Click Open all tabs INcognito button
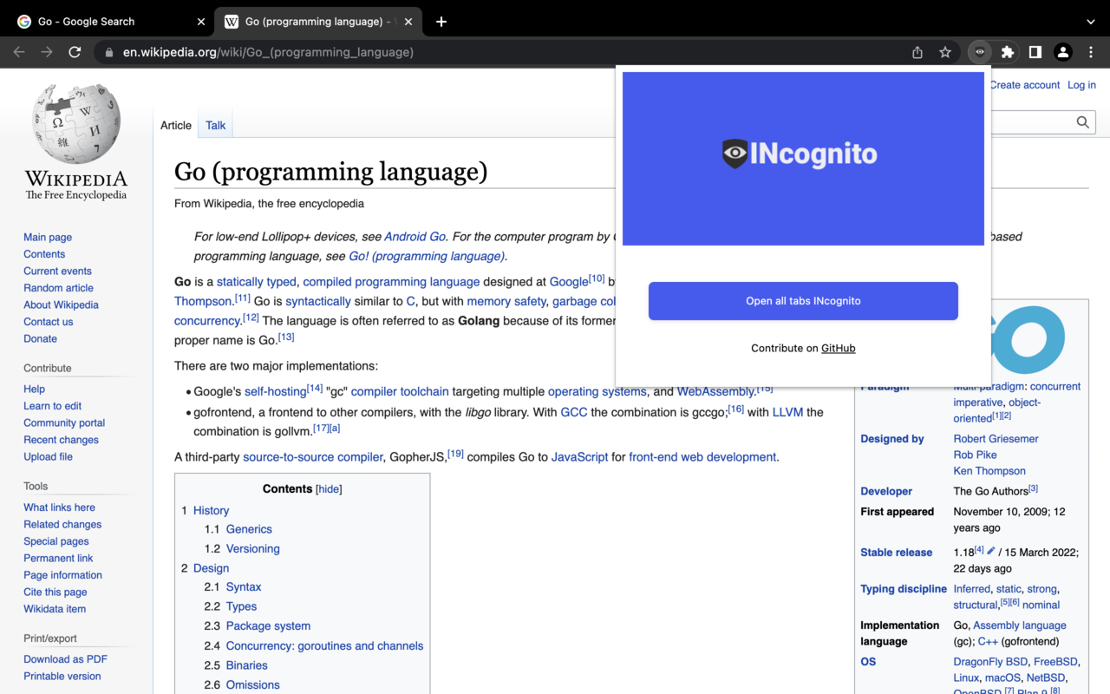The width and height of the screenshot is (1110, 694). point(803,301)
